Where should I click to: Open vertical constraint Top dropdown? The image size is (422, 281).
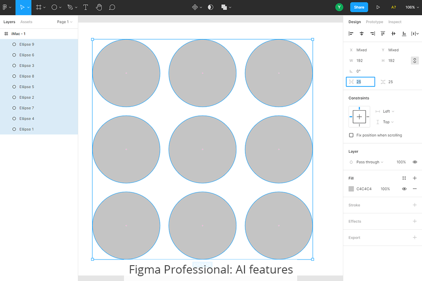(x=388, y=122)
